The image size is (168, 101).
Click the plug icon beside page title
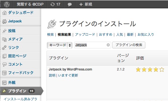[x=52, y=24]
